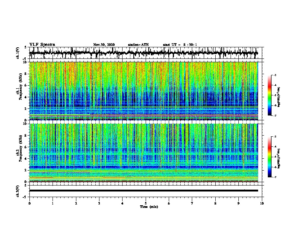The width and height of the screenshot is (295, 228).
Task: Click the '-3' label on ch.1 color scale
Action: (275, 75)
